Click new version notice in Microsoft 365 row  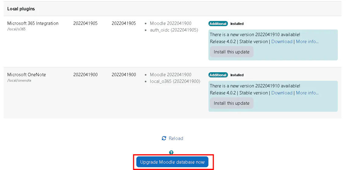(255, 35)
